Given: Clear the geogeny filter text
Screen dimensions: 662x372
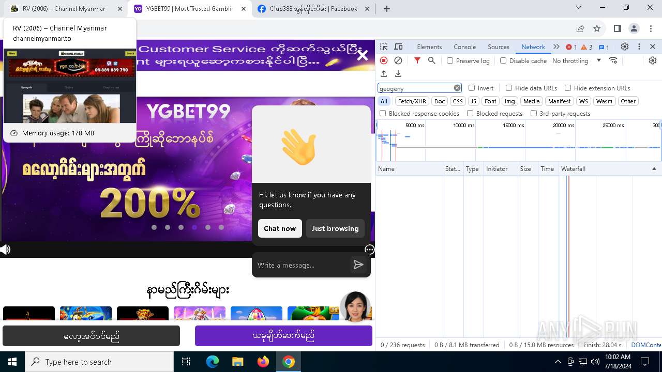Looking at the screenshot, I should tap(457, 88).
